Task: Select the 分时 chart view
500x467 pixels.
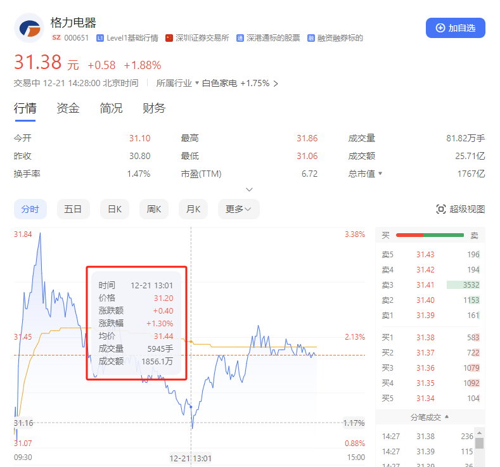Action: (30, 209)
